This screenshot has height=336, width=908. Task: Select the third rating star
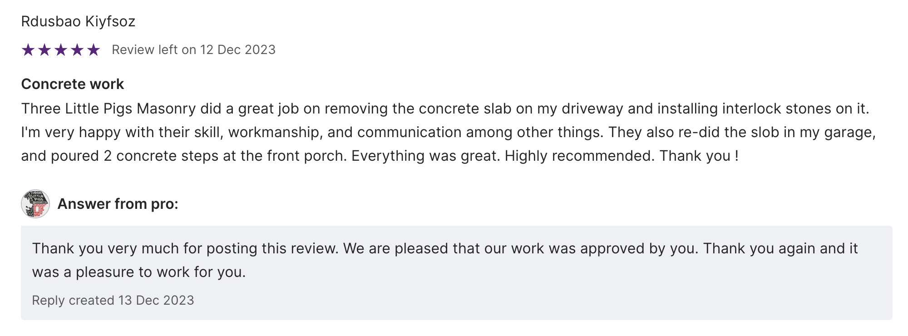click(61, 49)
